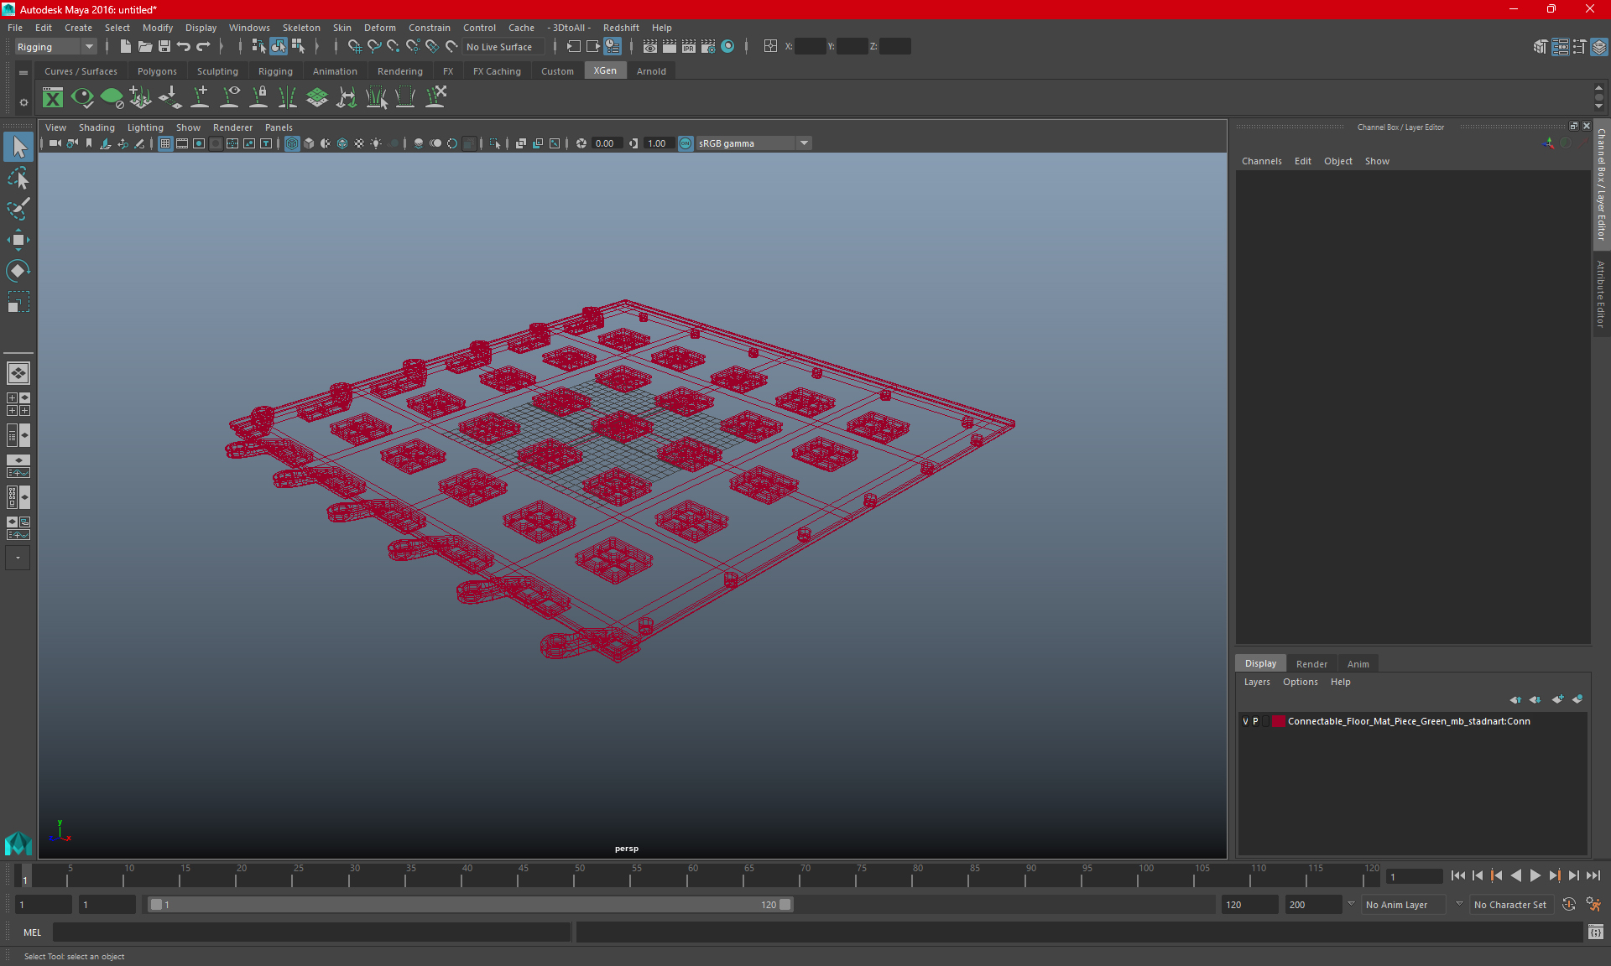Click the Save Scene icon
This screenshot has width=1611, height=966.
tap(164, 47)
